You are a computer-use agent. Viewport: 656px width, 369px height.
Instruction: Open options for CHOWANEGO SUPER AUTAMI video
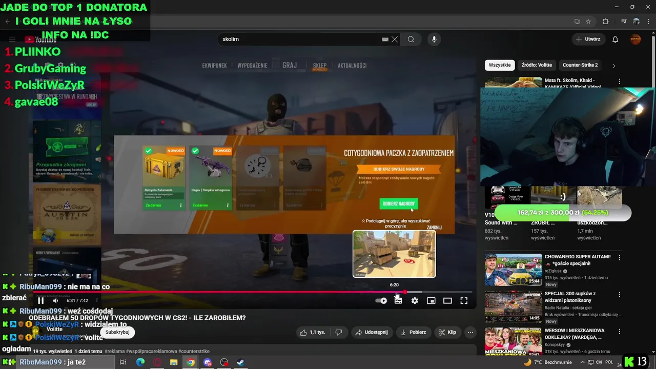(619, 258)
